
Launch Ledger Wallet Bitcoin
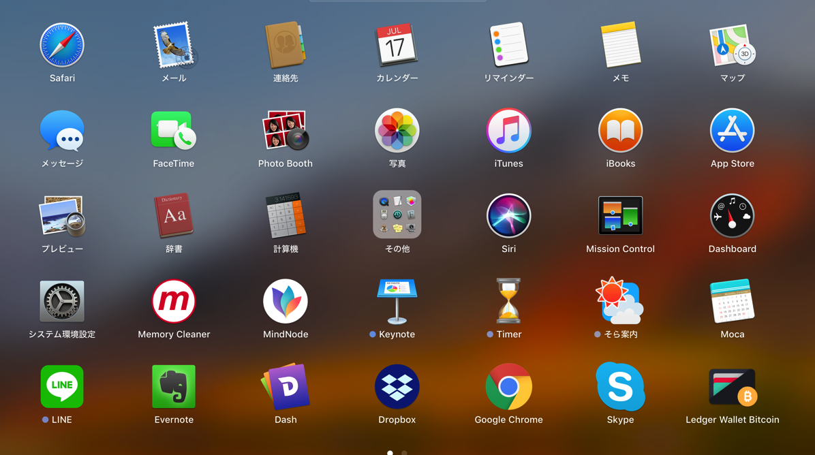click(x=733, y=388)
